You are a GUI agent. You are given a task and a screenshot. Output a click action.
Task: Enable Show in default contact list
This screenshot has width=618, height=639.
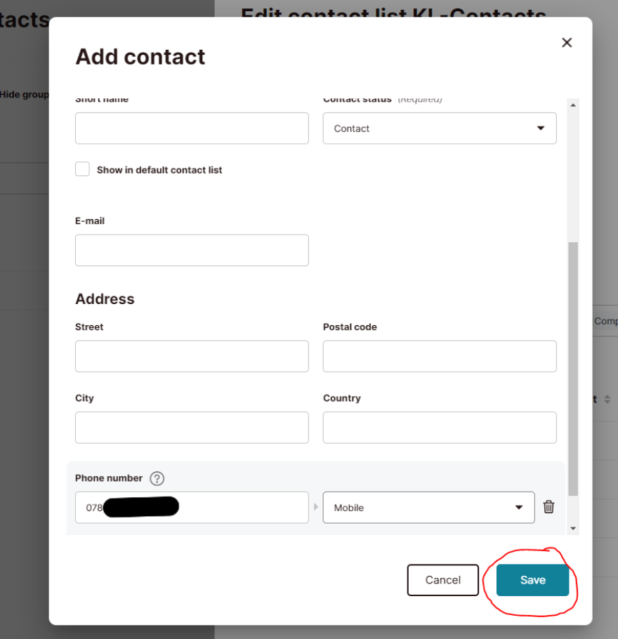click(x=82, y=169)
